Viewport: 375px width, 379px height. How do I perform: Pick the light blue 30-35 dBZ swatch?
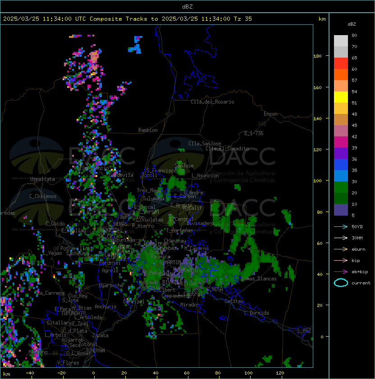click(341, 176)
